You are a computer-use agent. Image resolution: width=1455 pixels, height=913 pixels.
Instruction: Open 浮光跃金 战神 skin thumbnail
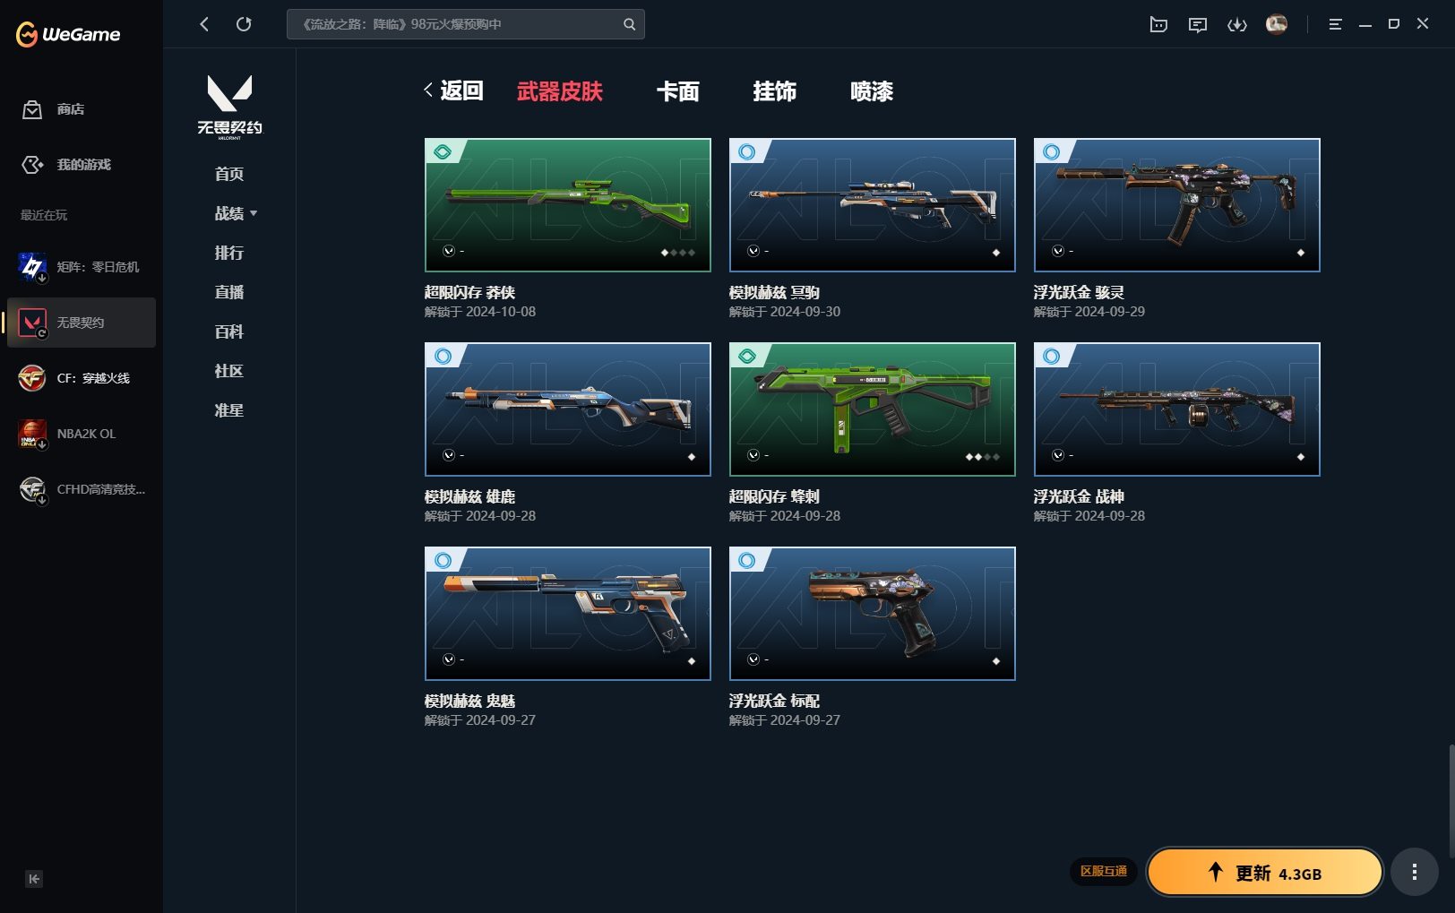click(x=1177, y=409)
